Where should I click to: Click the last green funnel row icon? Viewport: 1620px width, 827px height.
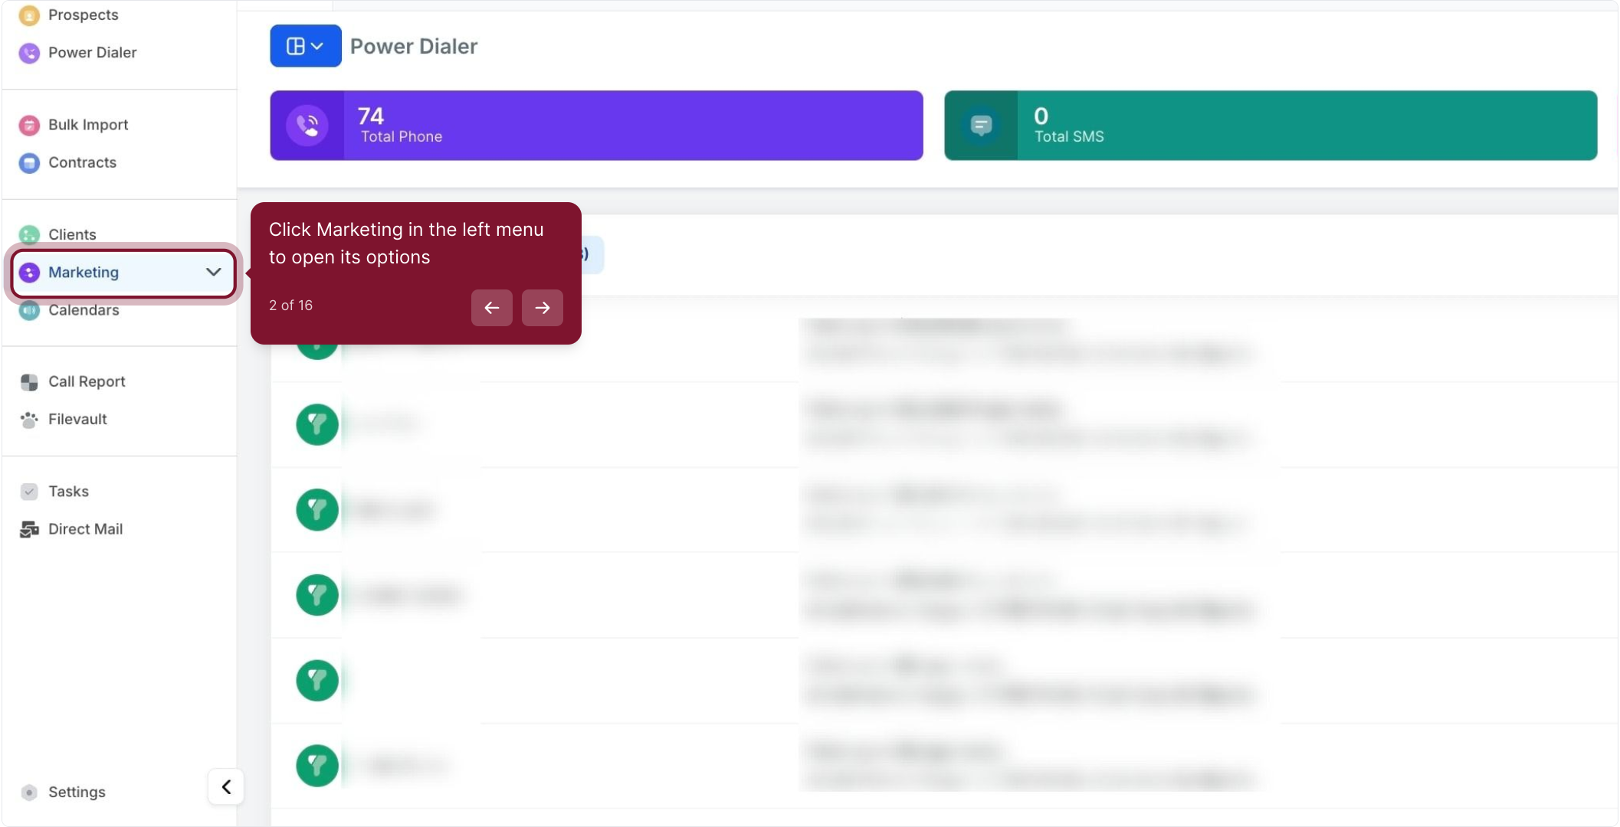tap(316, 765)
